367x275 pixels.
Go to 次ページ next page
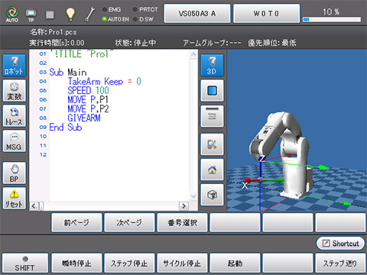pyautogui.click(x=129, y=223)
